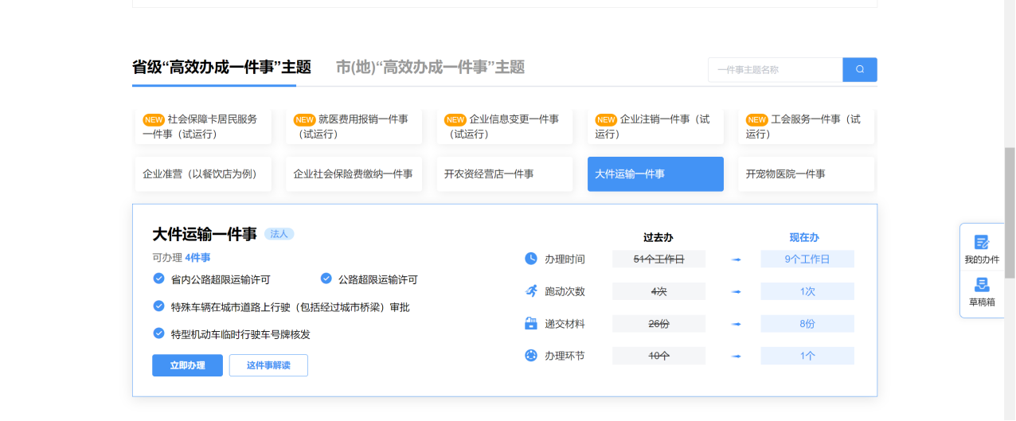Click the clock icon beside 办理时间

[x=531, y=259]
